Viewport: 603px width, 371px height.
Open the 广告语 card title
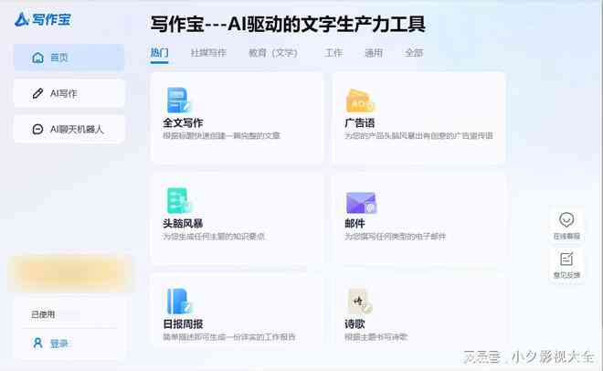360,123
